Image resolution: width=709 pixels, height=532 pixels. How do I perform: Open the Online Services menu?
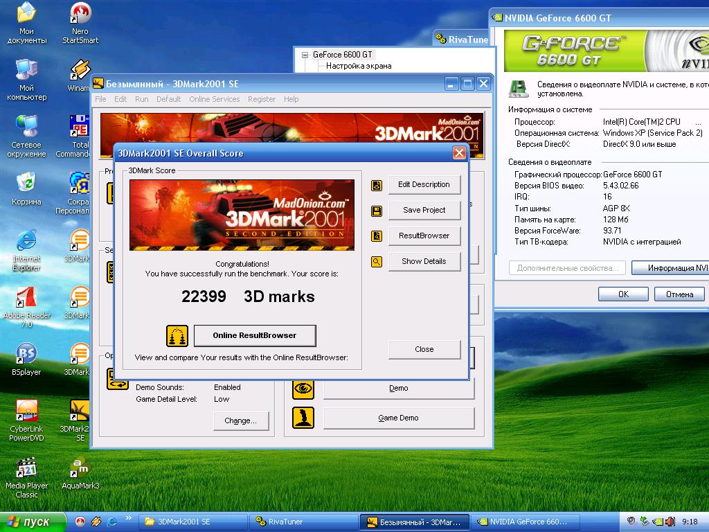(x=215, y=99)
